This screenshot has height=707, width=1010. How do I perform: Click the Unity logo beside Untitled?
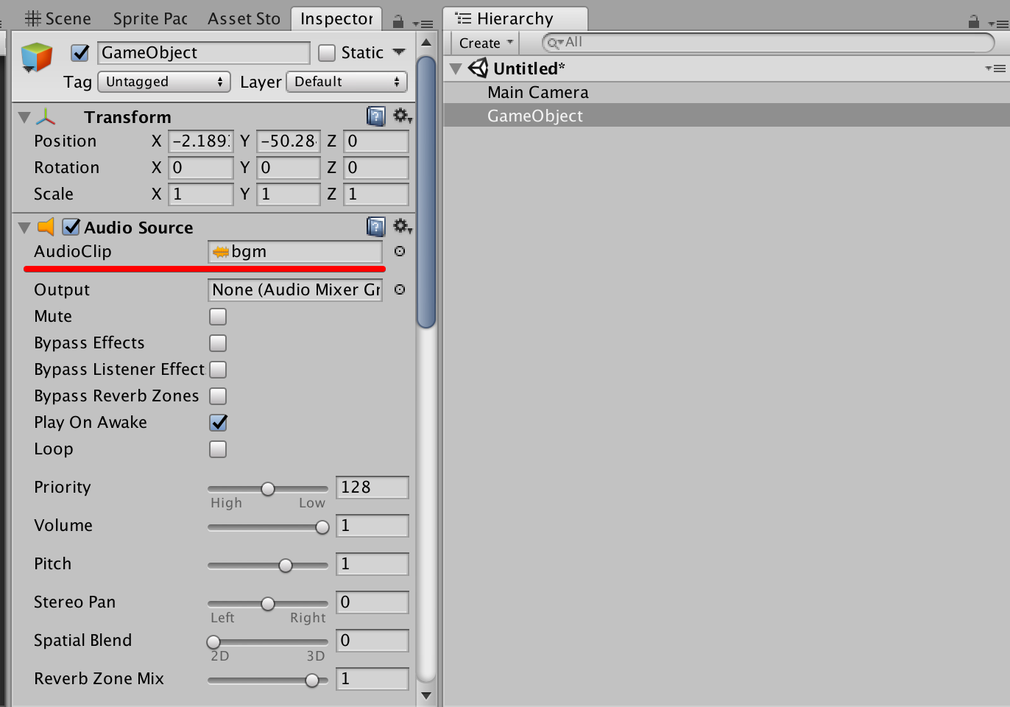pyautogui.click(x=478, y=68)
